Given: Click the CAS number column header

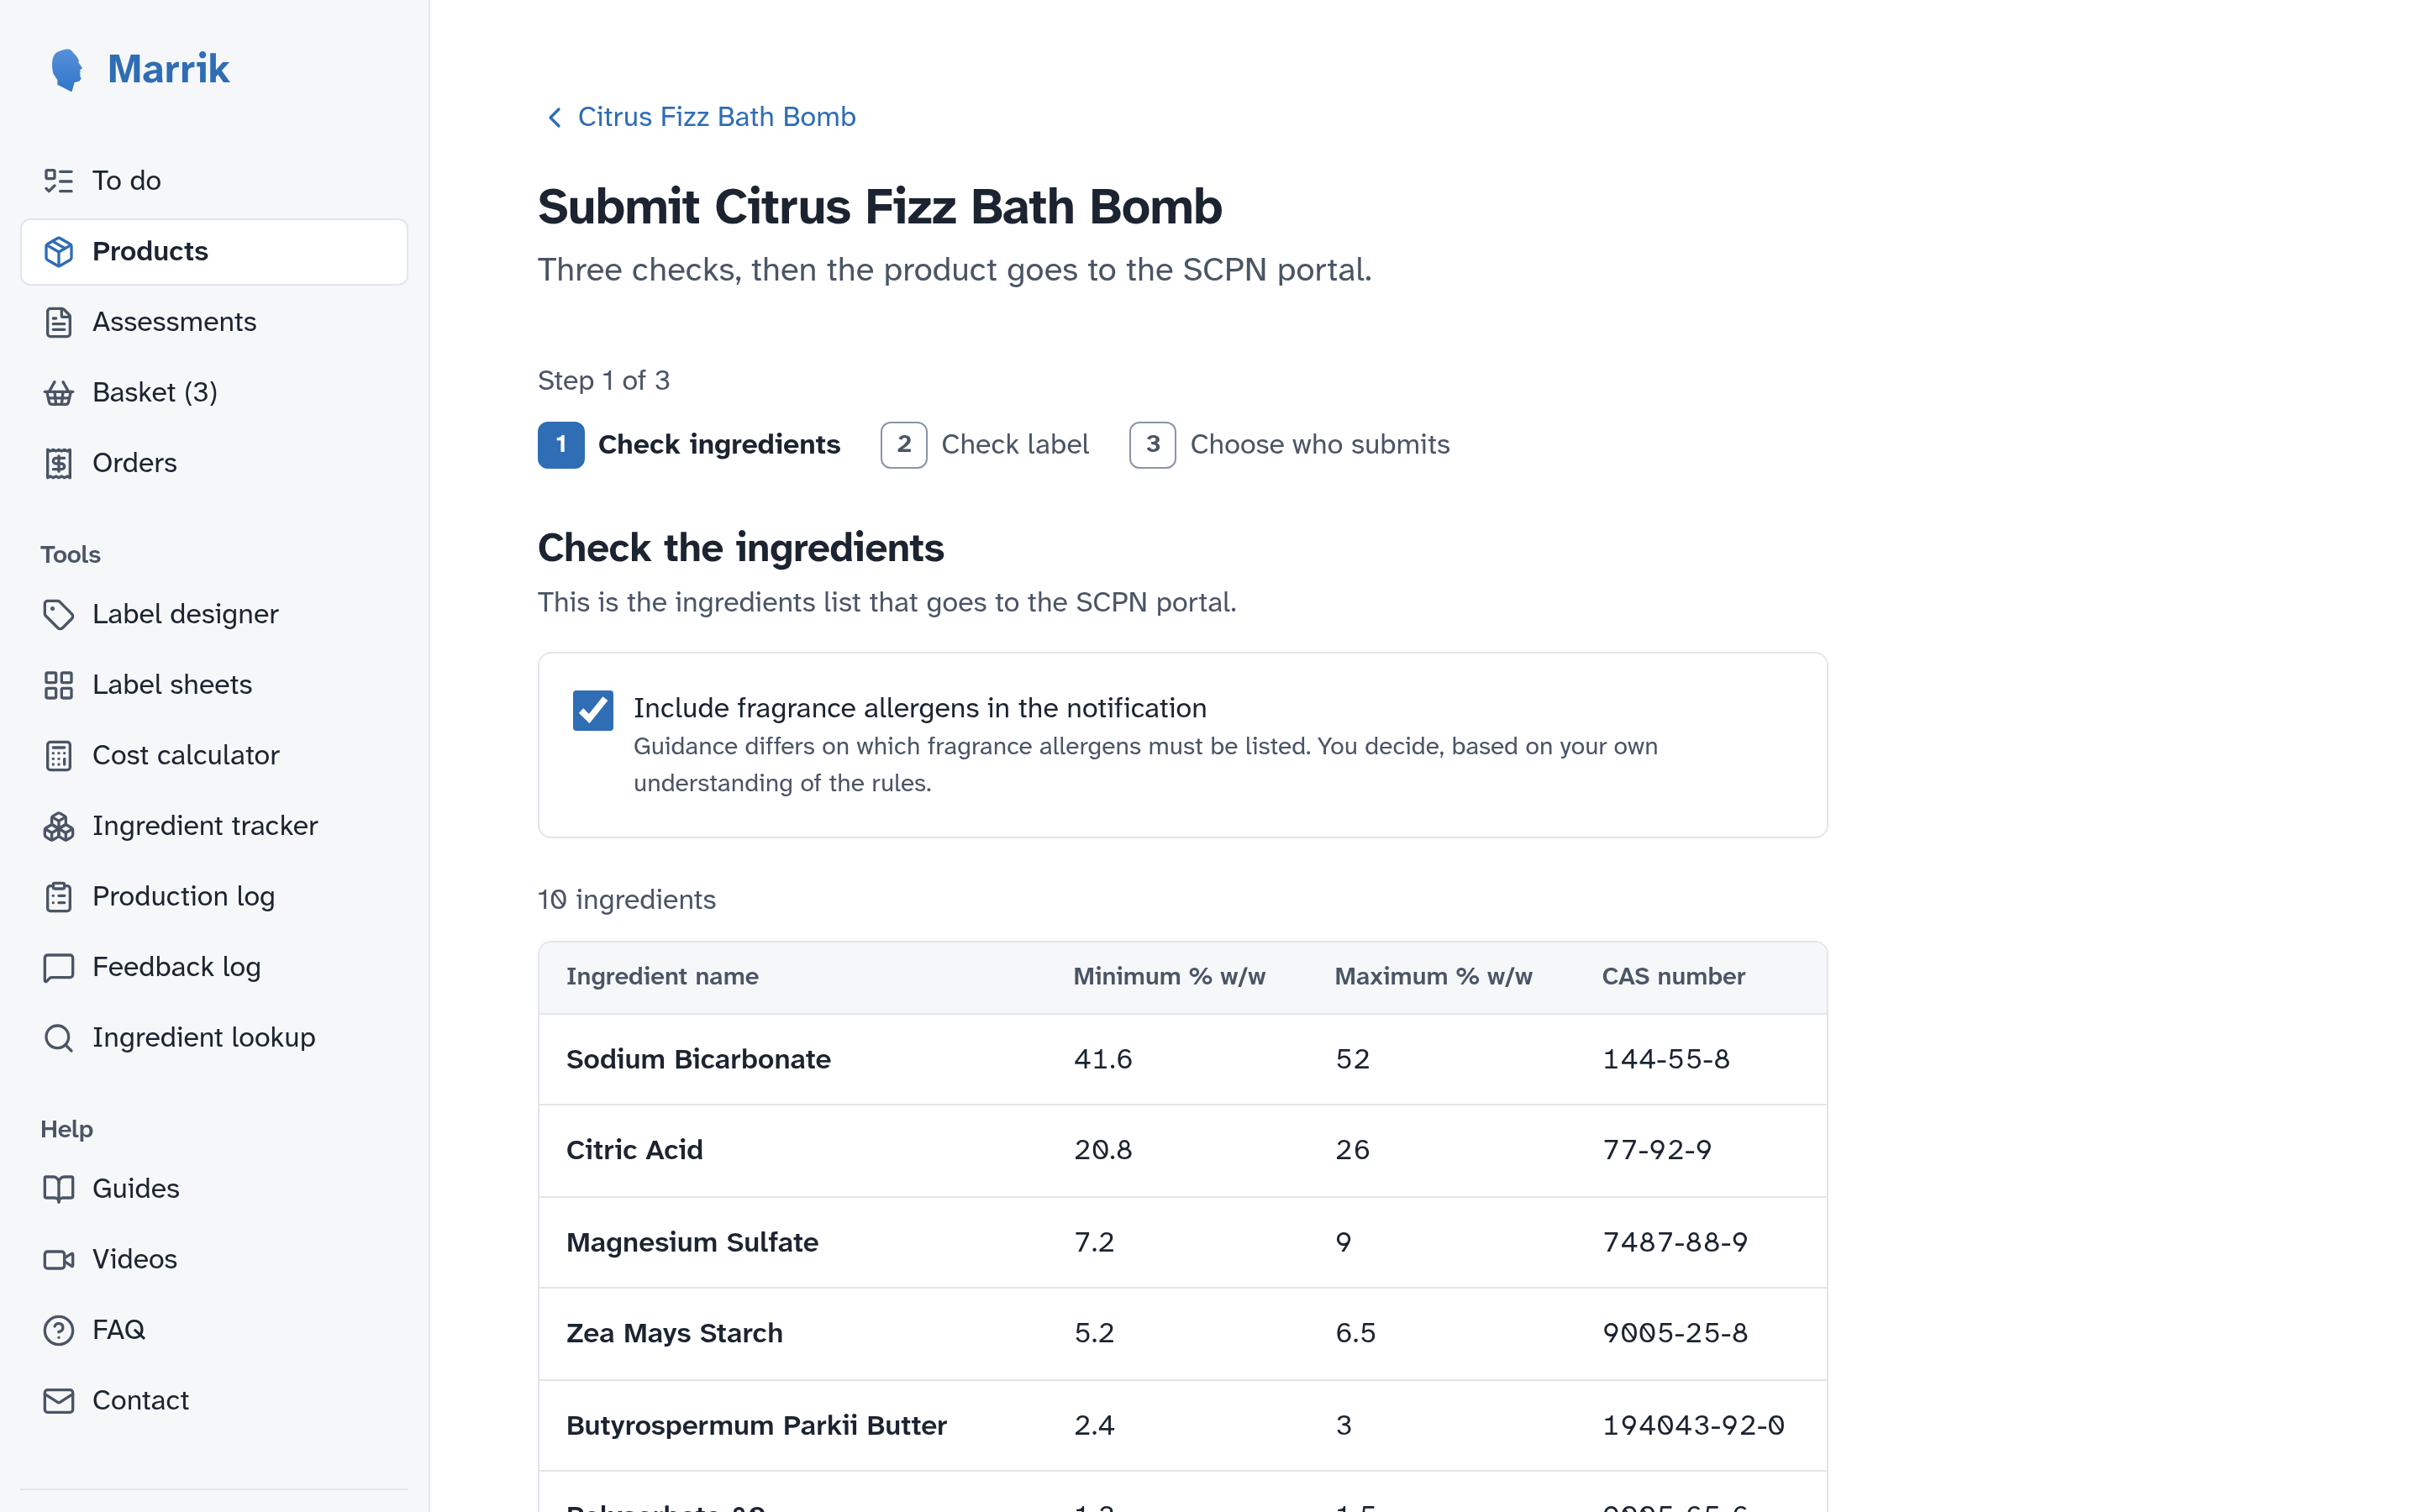Looking at the screenshot, I should coord(1673,977).
